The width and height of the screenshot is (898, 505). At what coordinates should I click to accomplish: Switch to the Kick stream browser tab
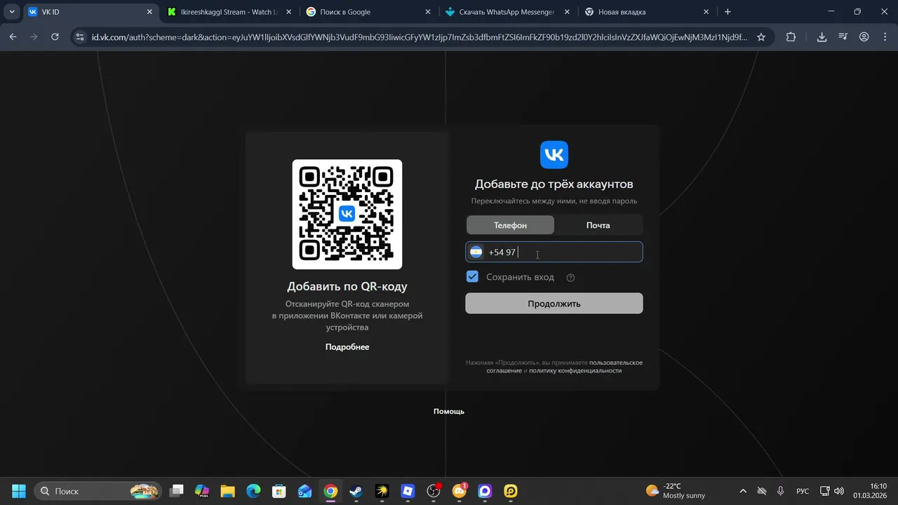(x=230, y=12)
